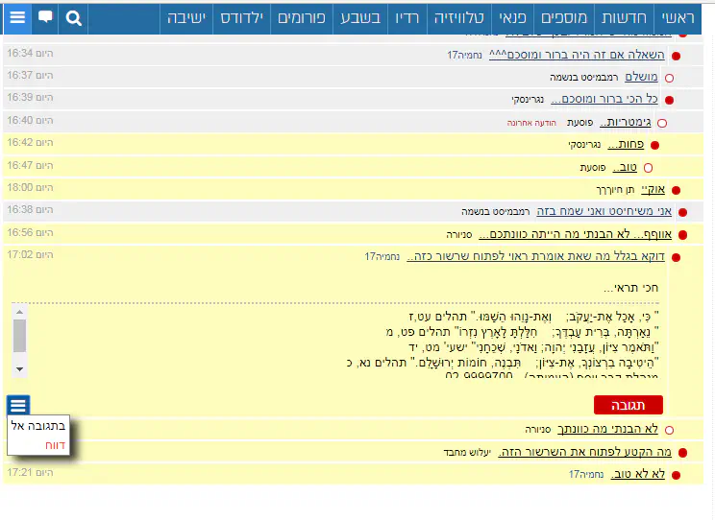This screenshot has width=715, height=520.
Task: Choose 'דווח' report option in popup
Action: pos(55,445)
